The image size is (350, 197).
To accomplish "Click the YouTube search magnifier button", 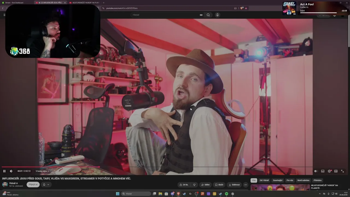I will pyautogui.click(x=208, y=15).
